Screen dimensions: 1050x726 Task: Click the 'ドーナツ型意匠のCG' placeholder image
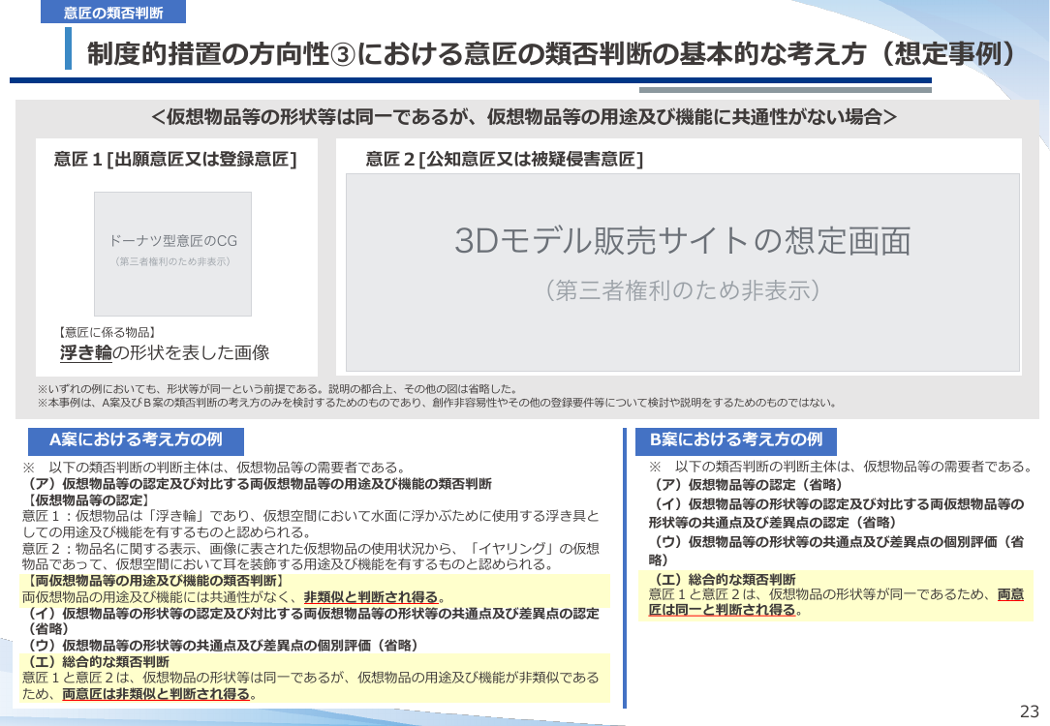172,254
